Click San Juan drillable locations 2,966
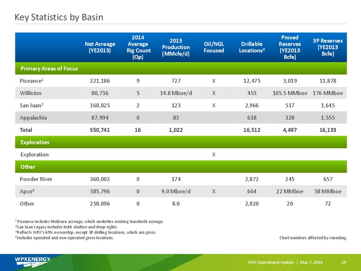 [x=252, y=105]
